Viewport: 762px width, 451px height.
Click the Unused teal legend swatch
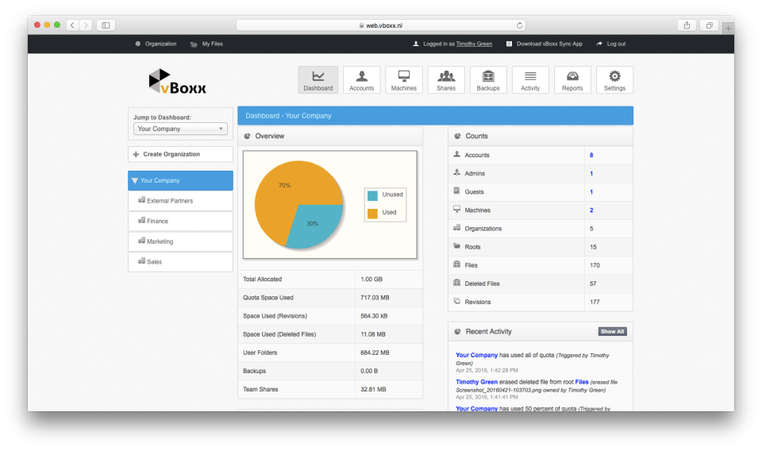(373, 195)
